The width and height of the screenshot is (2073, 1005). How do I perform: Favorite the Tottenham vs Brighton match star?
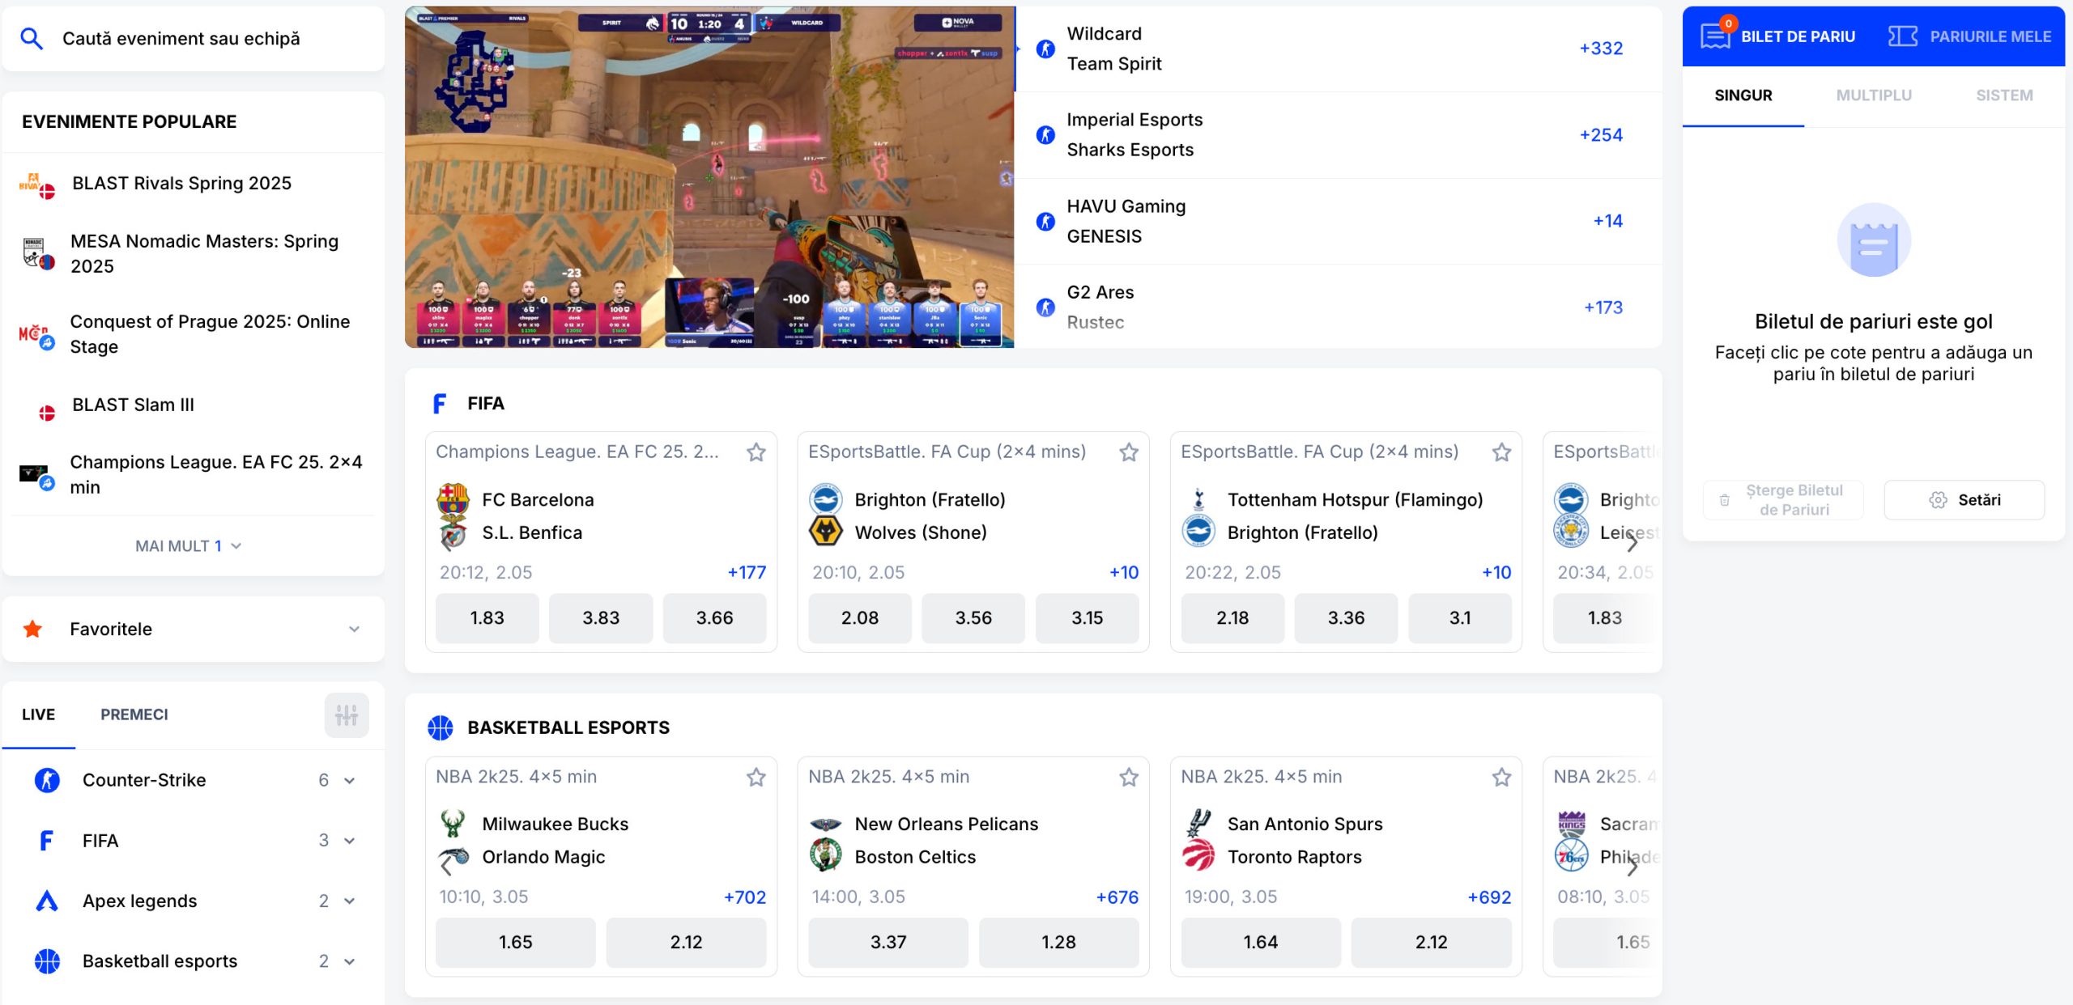tap(1501, 452)
